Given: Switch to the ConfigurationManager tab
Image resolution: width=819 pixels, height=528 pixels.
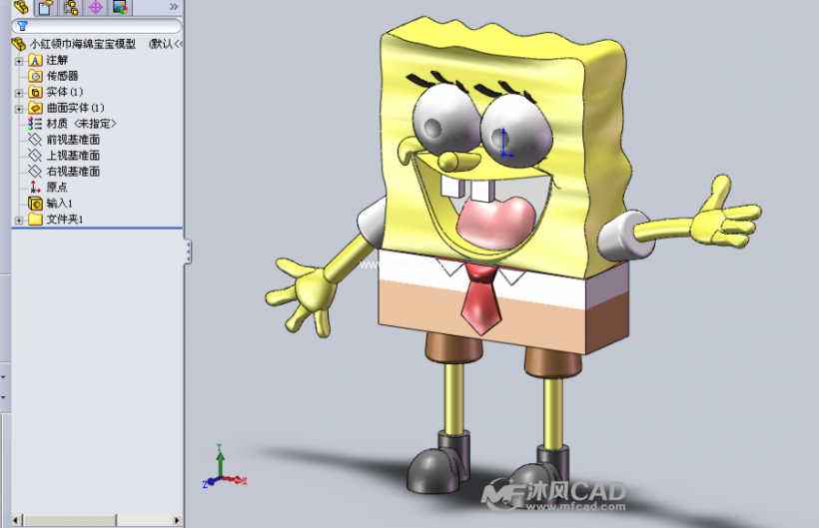Looking at the screenshot, I should coord(71,7).
